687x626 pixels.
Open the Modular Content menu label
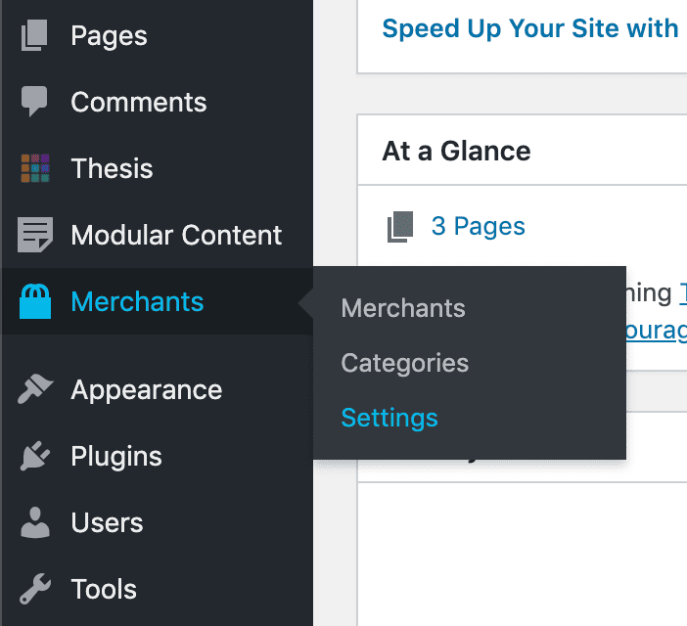176,235
